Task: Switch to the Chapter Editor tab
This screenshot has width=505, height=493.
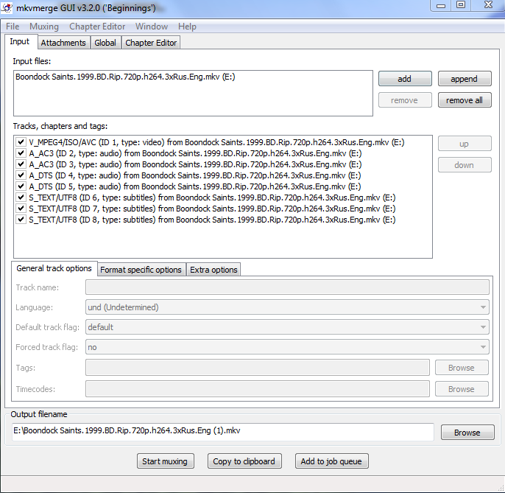Action: pyautogui.click(x=151, y=43)
